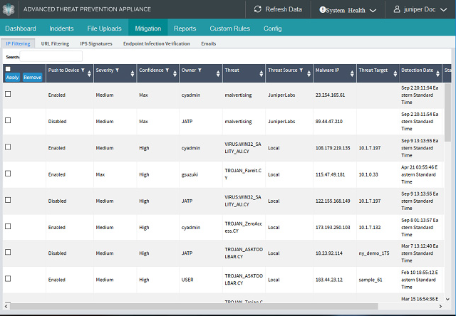Click the Refresh Data icon
Image resolution: width=456 pixels, height=316 pixels.
(x=258, y=9)
